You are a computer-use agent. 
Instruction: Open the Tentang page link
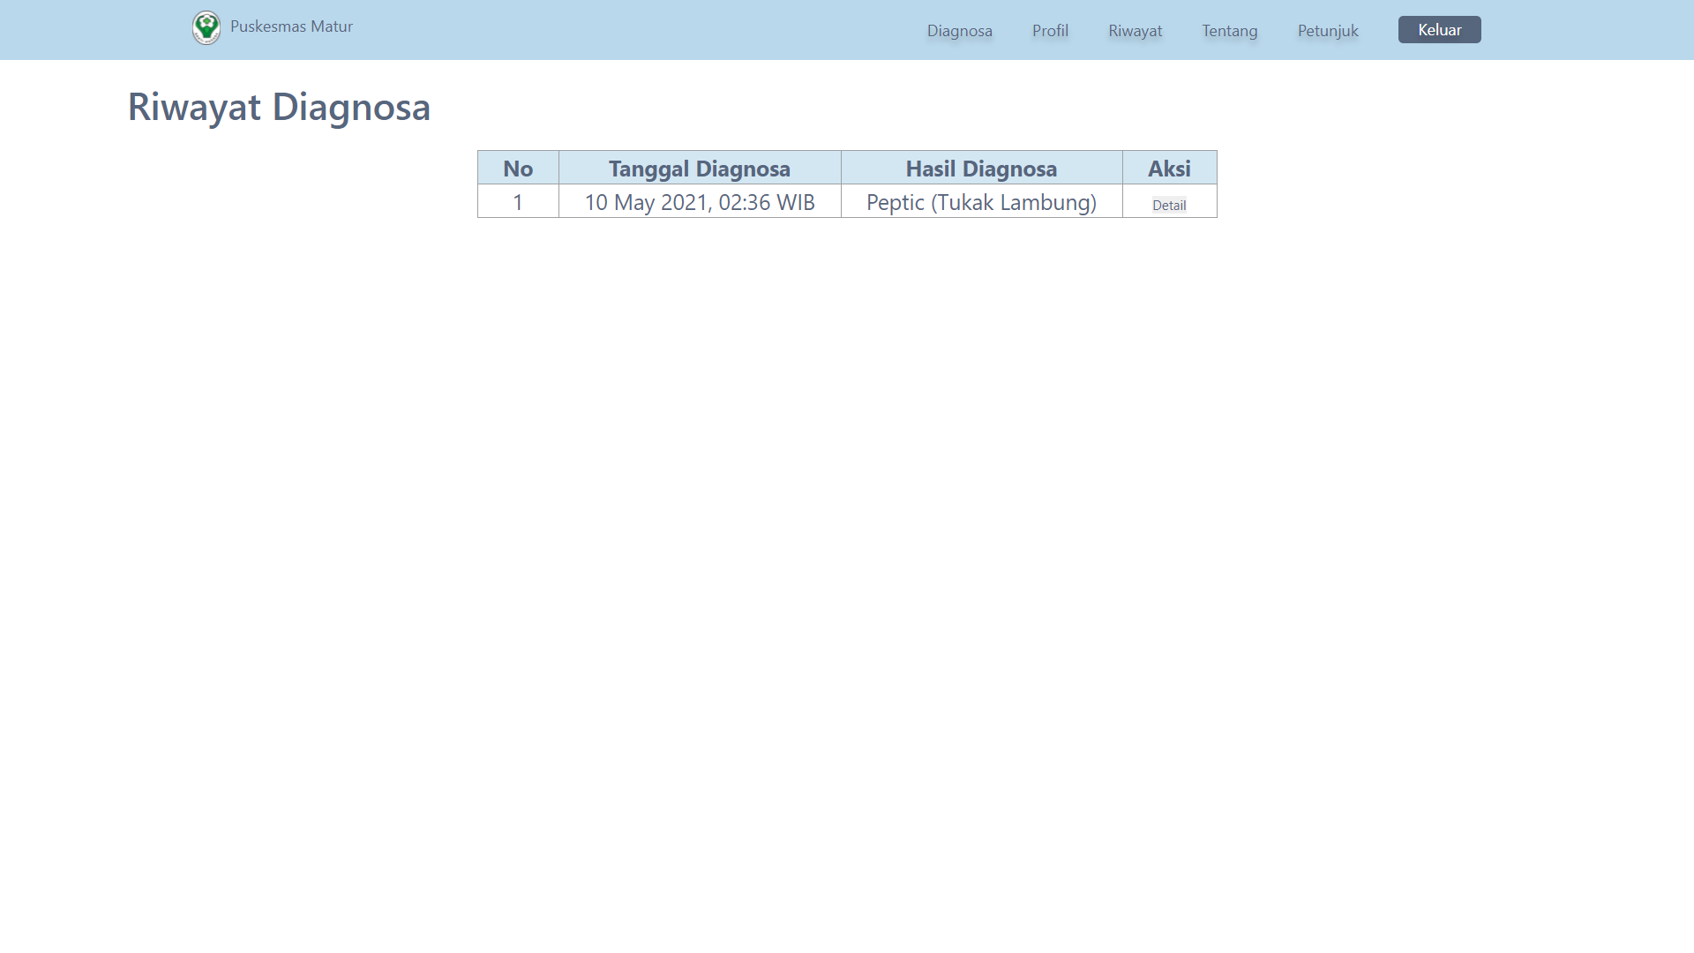(1229, 31)
